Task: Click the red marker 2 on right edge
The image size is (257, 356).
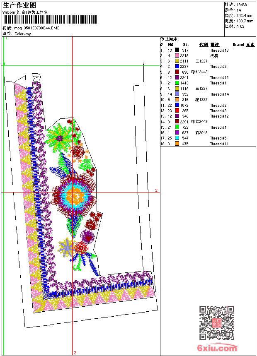Action: click(156, 190)
